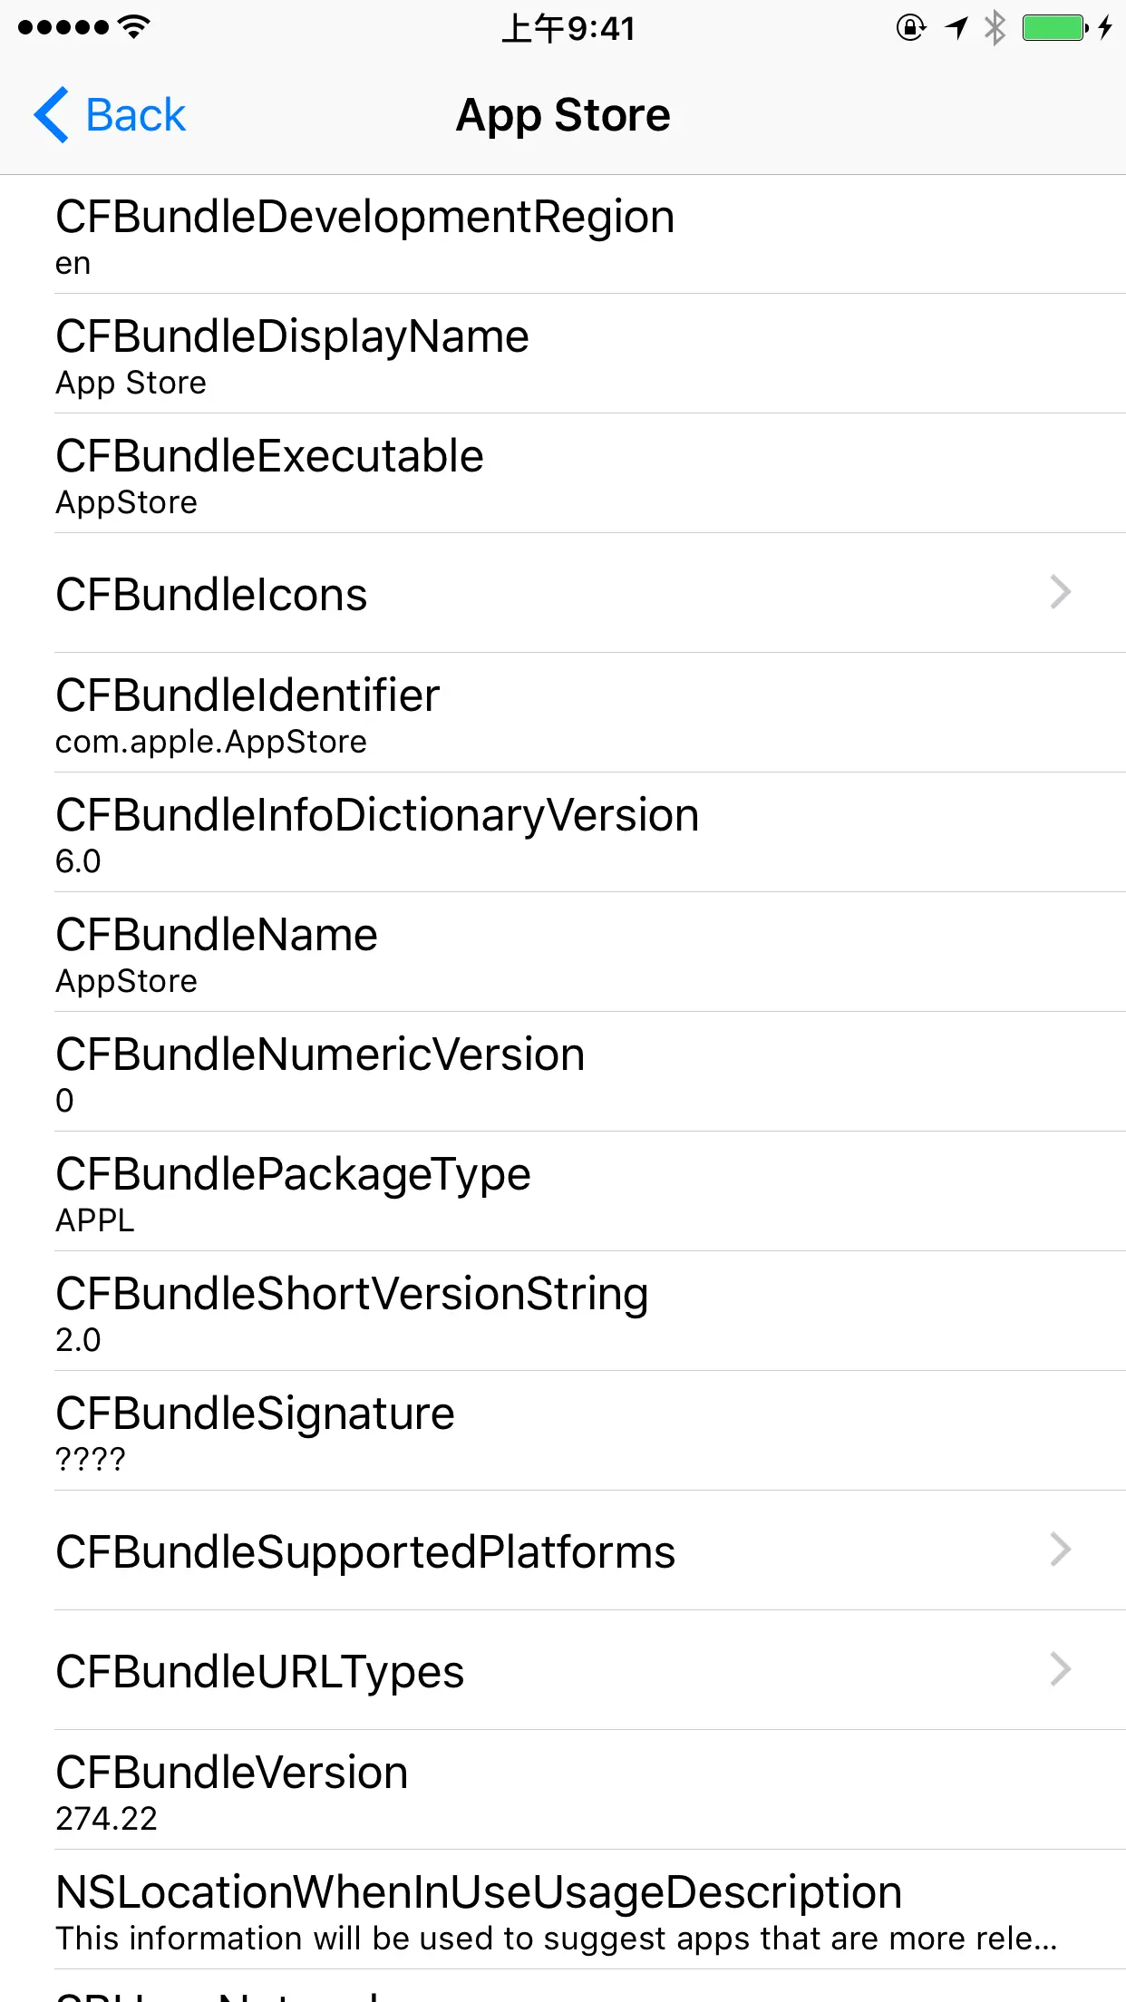
Task: Tap the Bluetooth status icon
Action: [x=995, y=28]
